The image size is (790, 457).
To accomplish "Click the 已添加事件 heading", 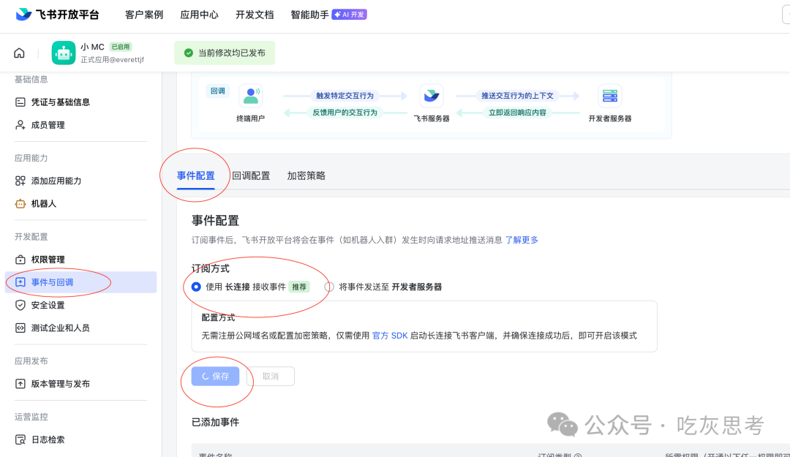I will [x=215, y=422].
